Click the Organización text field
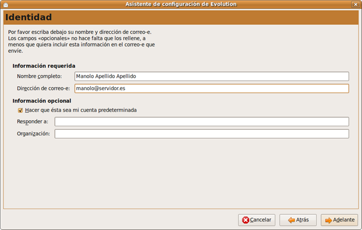The height and width of the screenshot is (230, 362). (x=201, y=134)
